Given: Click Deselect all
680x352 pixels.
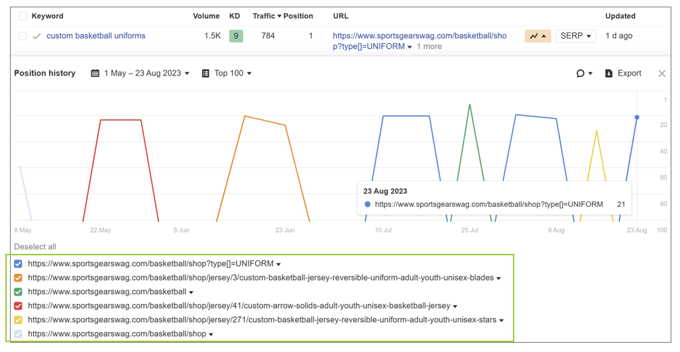Looking at the screenshot, I should click(x=35, y=247).
